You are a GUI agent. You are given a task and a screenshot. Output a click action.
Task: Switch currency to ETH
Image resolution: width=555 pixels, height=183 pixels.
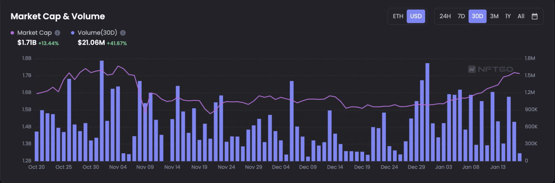click(x=398, y=16)
